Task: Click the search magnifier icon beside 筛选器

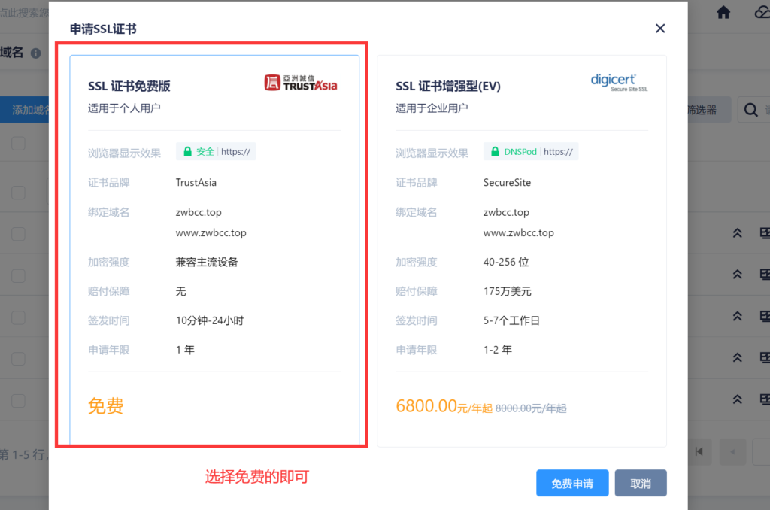Action: click(750, 110)
